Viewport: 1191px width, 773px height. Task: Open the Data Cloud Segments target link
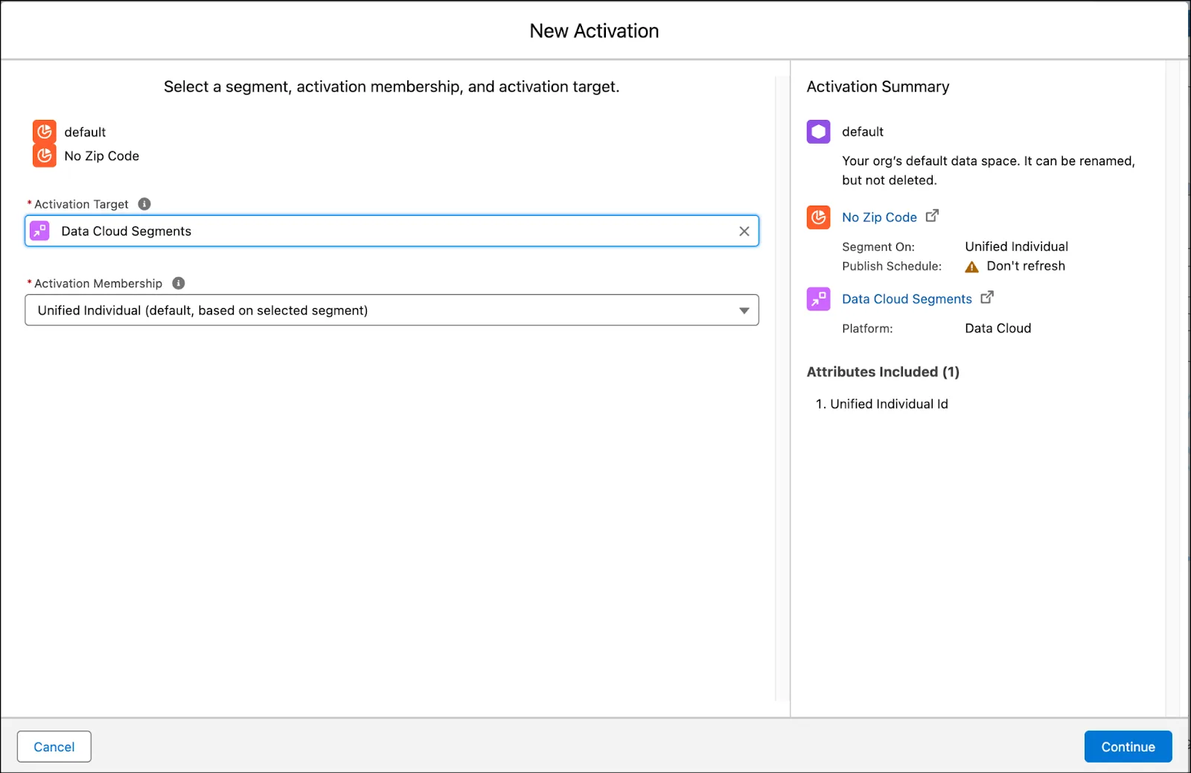[x=907, y=299]
